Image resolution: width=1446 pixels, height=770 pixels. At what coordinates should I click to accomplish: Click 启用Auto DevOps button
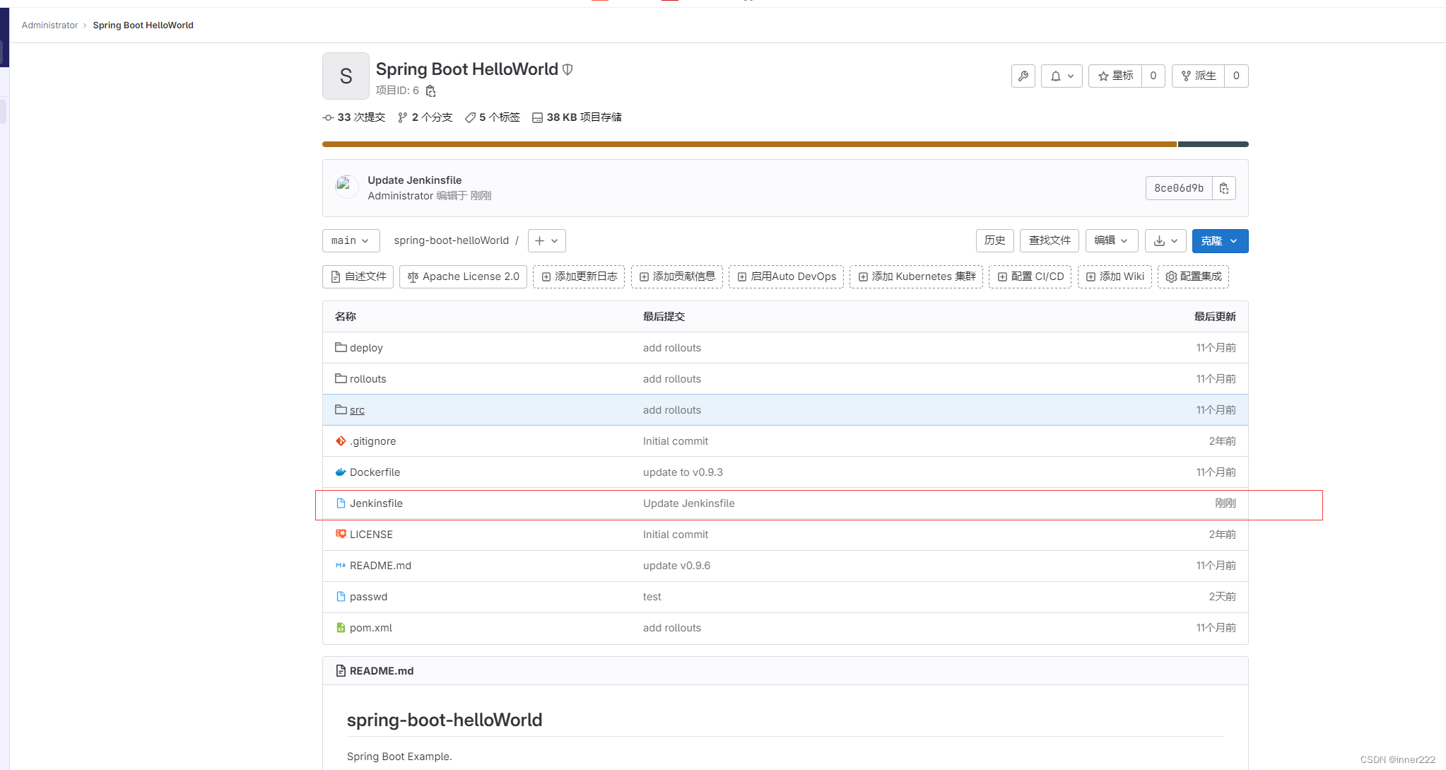pyautogui.click(x=787, y=276)
